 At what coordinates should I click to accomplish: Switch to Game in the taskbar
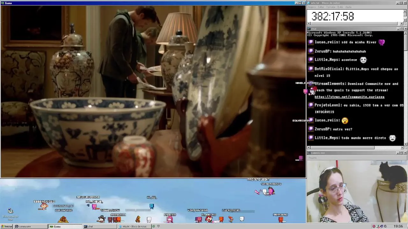click(65, 226)
